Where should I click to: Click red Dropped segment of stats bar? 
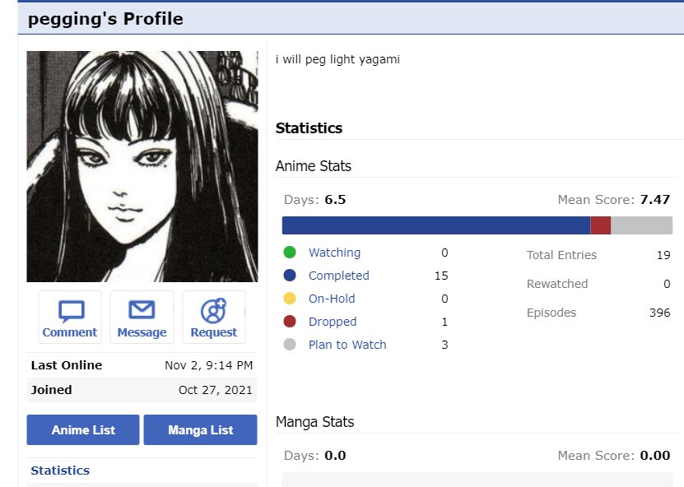[x=600, y=225]
